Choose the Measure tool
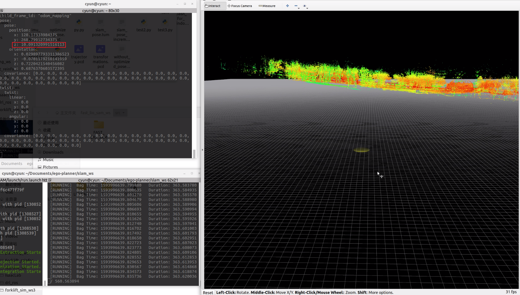This screenshot has height=295, width=520. 267,6
